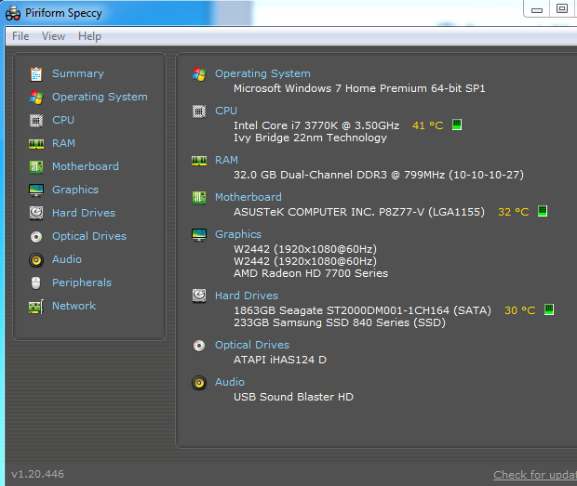Open Peripherals section from sidebar

[82, 282]
